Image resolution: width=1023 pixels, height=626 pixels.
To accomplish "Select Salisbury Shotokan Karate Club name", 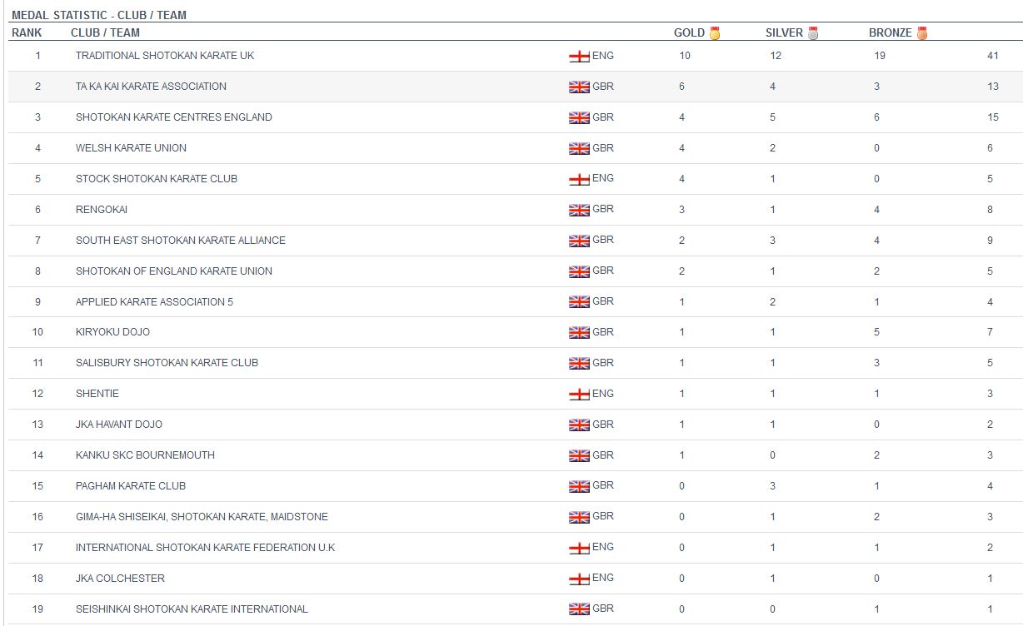I will tap(167, 363).
